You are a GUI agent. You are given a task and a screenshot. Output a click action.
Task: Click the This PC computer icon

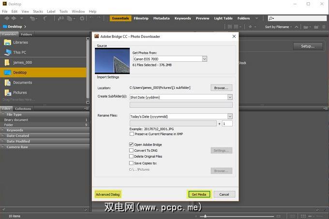8,52
